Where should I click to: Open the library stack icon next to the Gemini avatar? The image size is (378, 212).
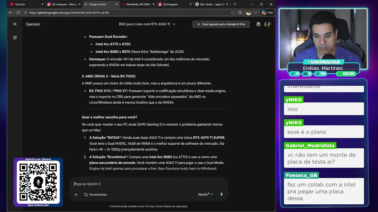click(x=258, y=24)
